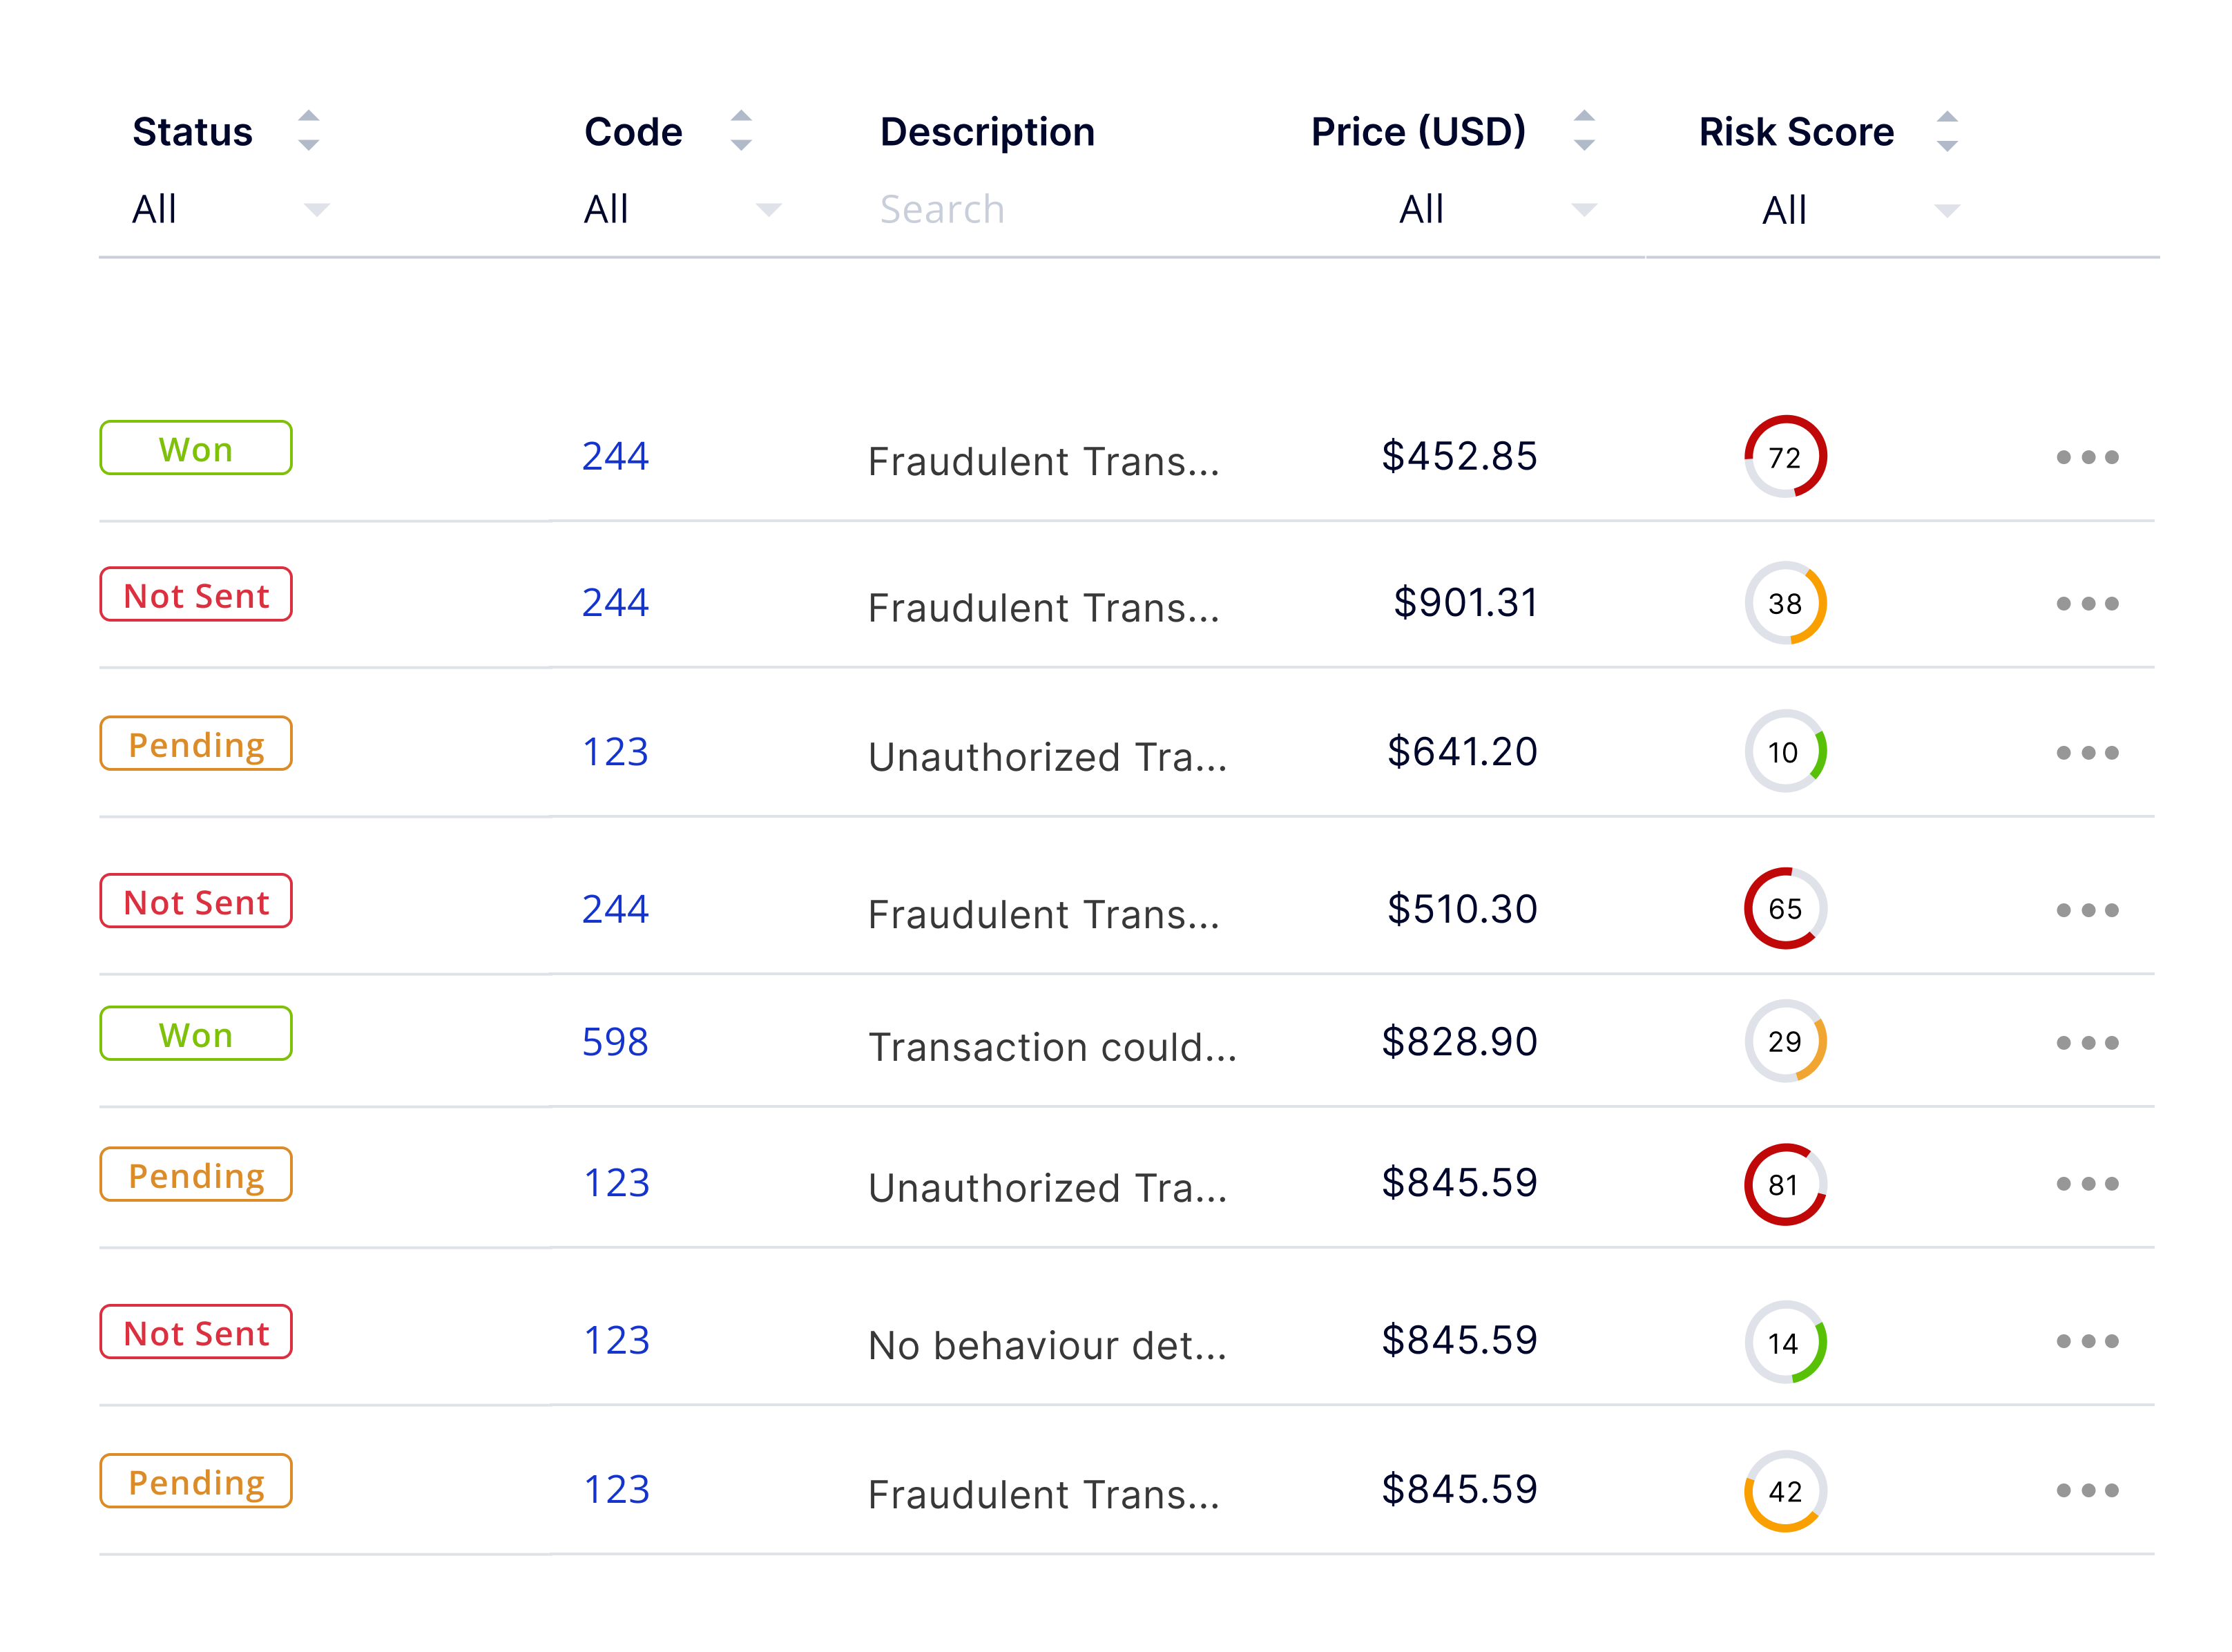The height and width of the screenshot is (1652, 2232).
Task: Open three-dot menu for $452.85 row
Action: 2086,457
